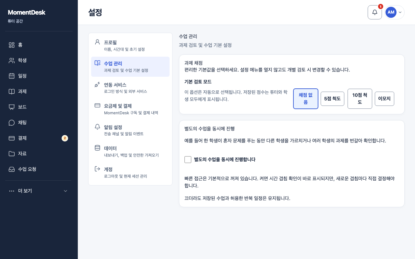Image resolution: width=415 pixels, height=259 pixels.
Task: Click the badge showing 2 on 결제
Action: pos(65,138)
